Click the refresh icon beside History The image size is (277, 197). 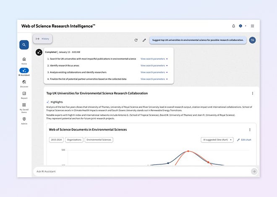pos(136,40)
